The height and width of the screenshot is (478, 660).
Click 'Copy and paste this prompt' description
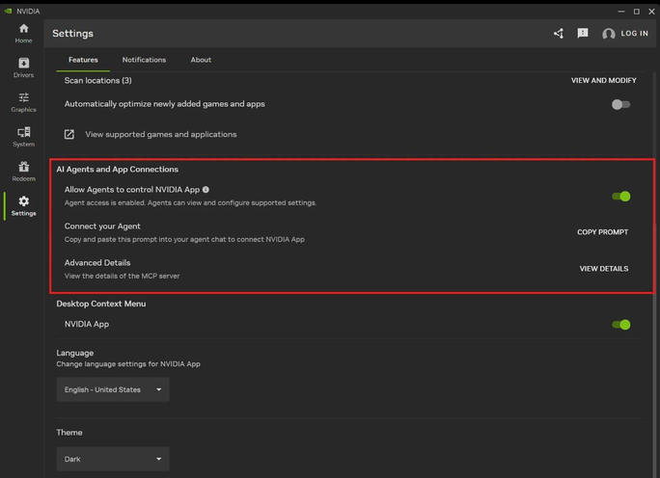click(184, 239)
